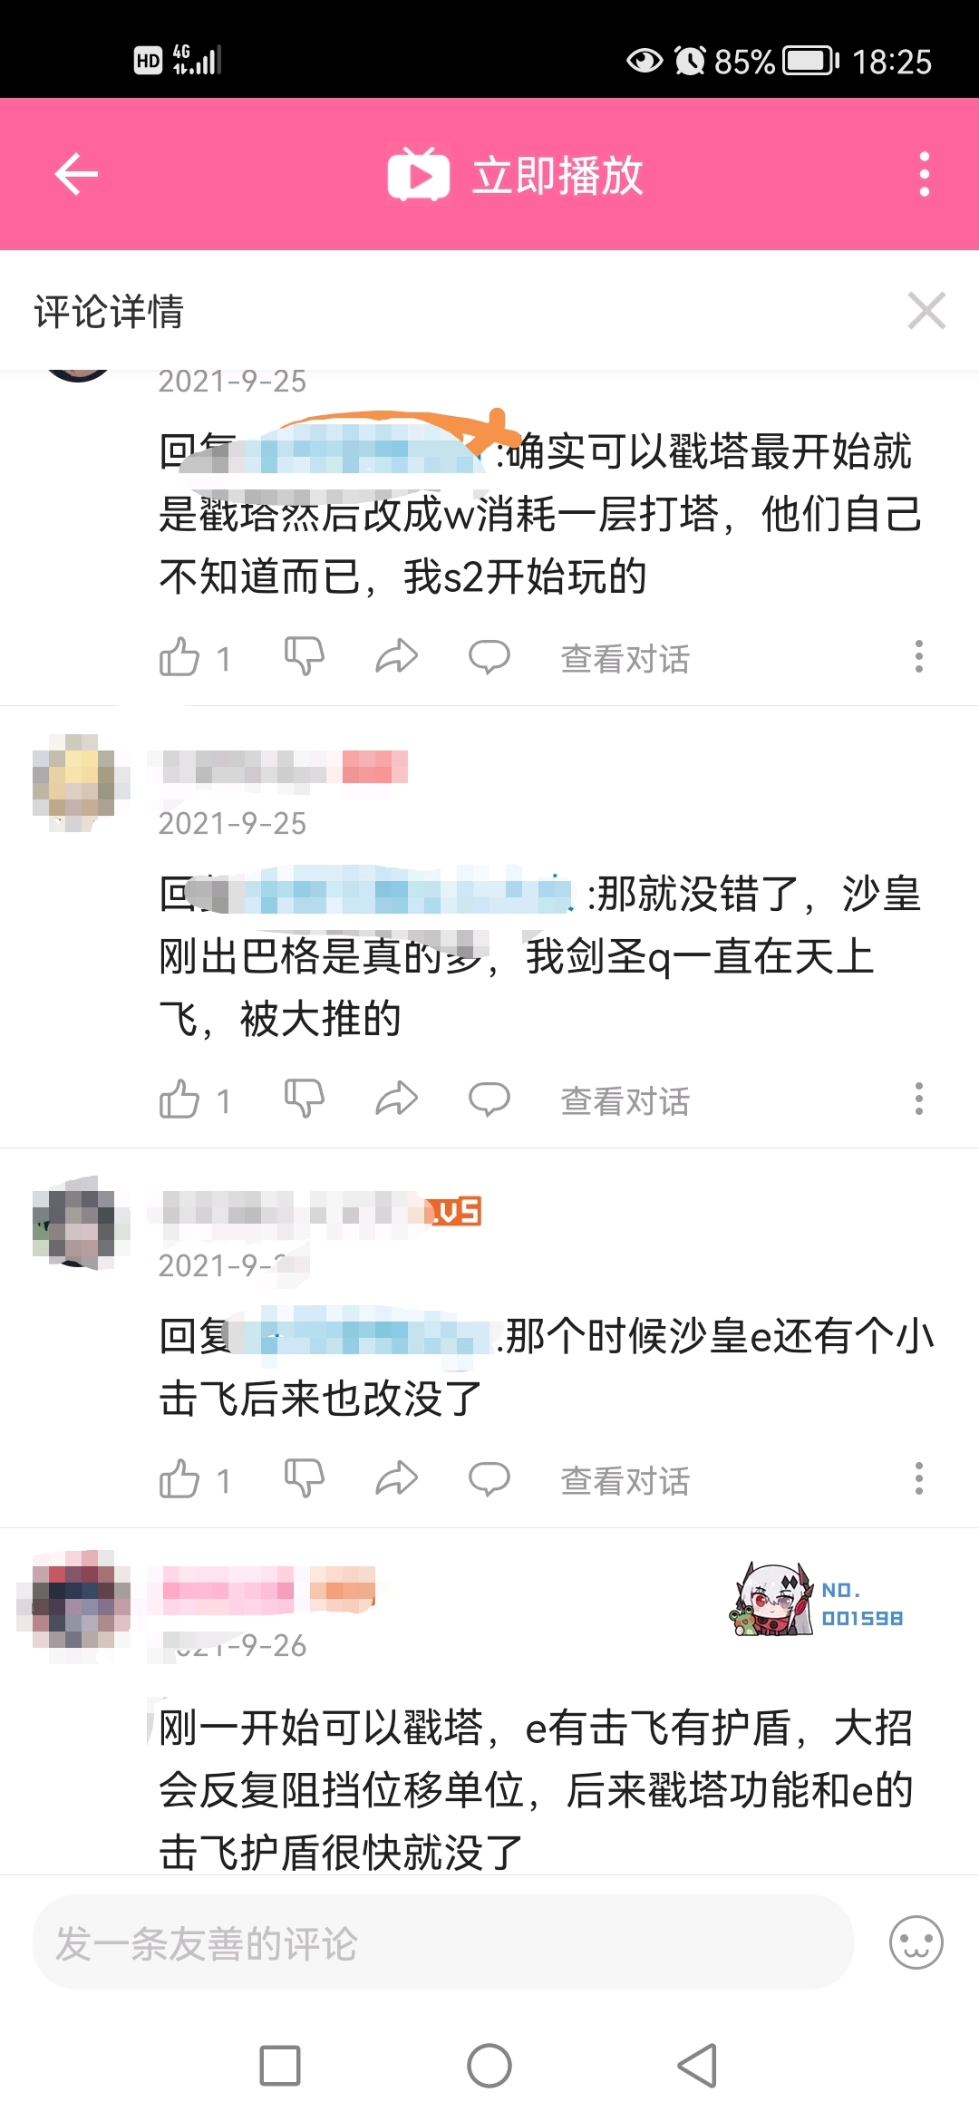This screenshot has width=979, height=2121.
Task: Focus the 发一条友善的评论 input field
Action: 443,1942
